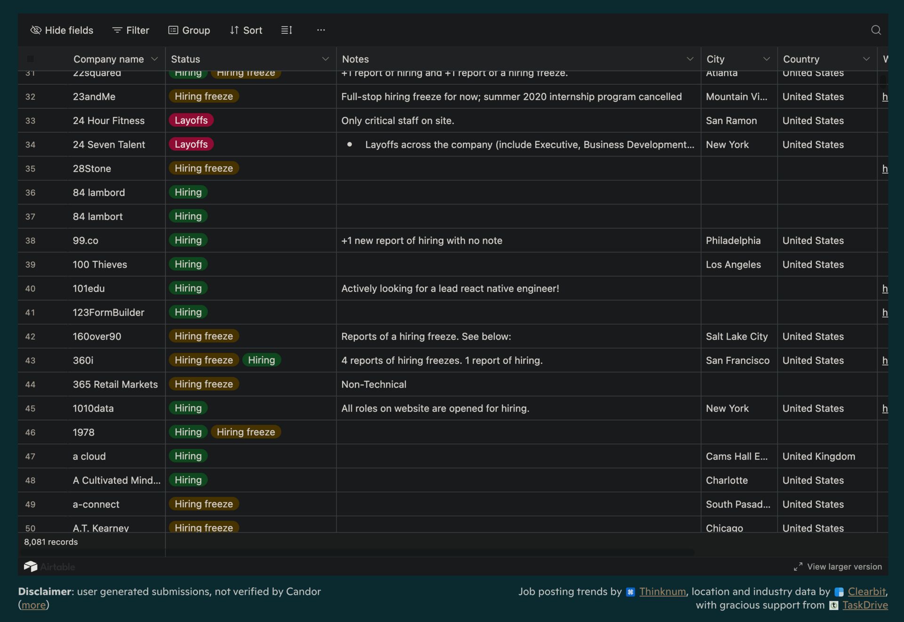Screen dimensions: 904x622
Task: Select the 1978 company cell
Action: (x=116, y=432)
